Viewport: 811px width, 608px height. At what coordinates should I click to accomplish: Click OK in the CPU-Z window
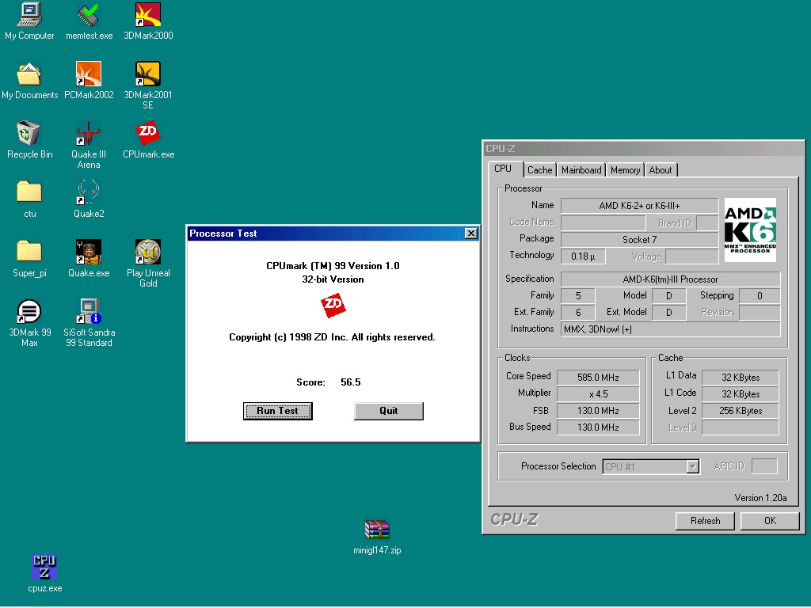click(x=770, y=521)
